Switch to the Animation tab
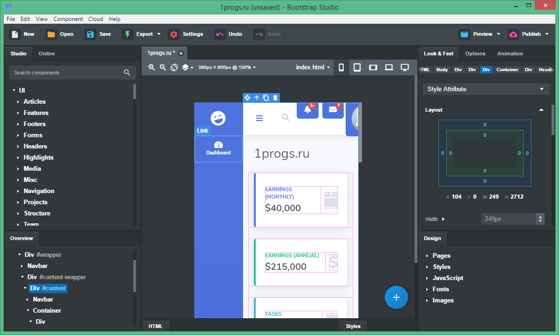Screen dimensions: 559x335 pos(510,54)
